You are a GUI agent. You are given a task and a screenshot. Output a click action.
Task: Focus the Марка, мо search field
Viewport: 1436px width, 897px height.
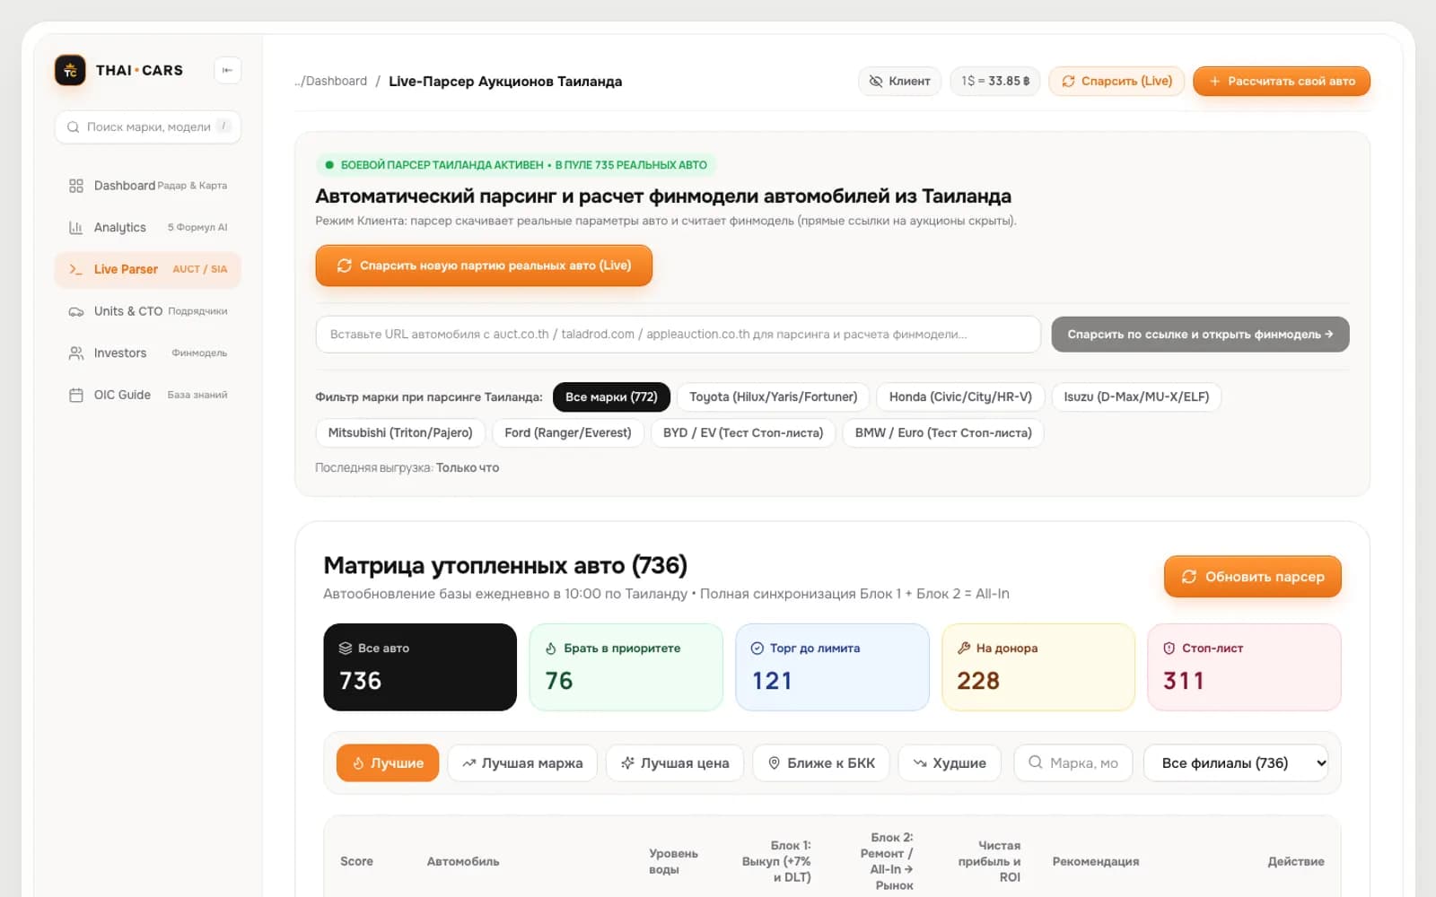pyautogui.click(x=1073, y=762)
